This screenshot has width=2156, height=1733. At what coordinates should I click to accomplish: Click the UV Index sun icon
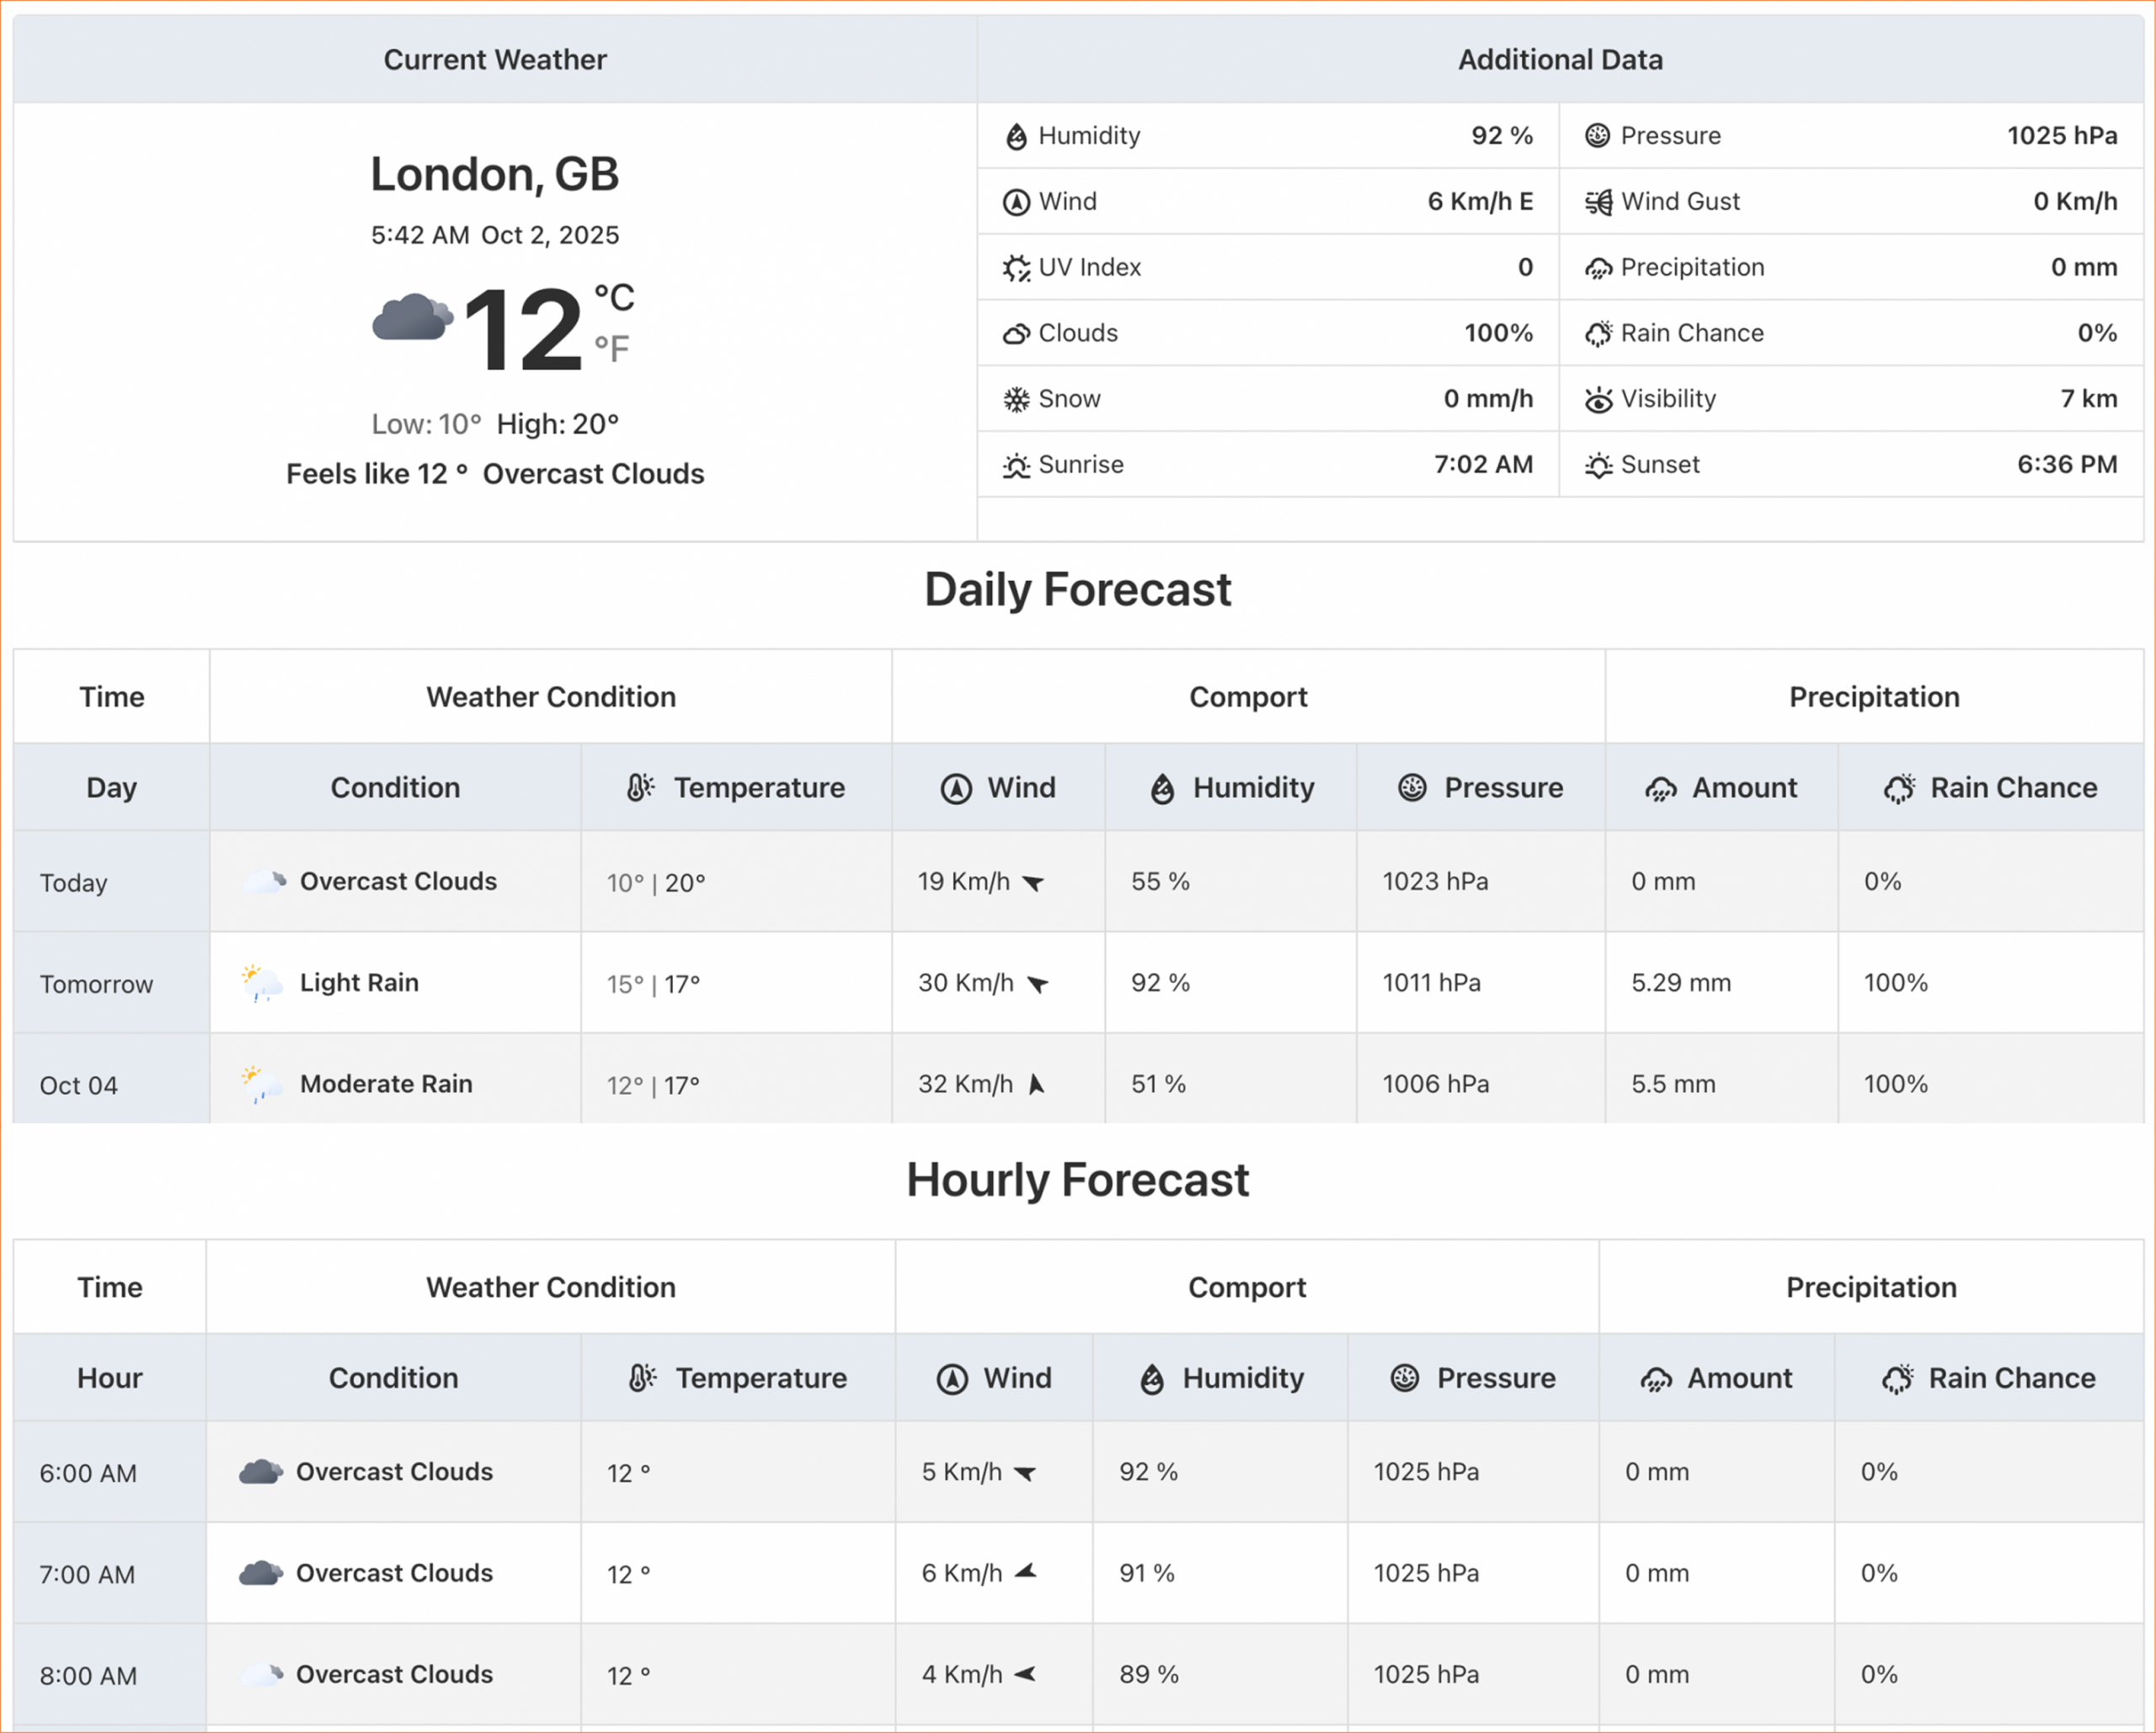coord(1016,268)
